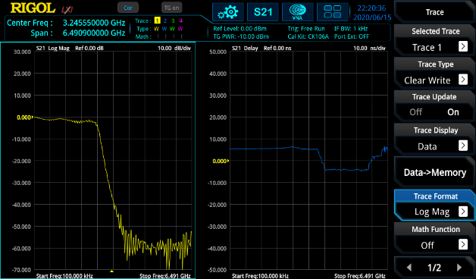The width and height of the screenshot is (476, 279).
Task: Open the system settings gear icon
Action: (x=228, y=12)
